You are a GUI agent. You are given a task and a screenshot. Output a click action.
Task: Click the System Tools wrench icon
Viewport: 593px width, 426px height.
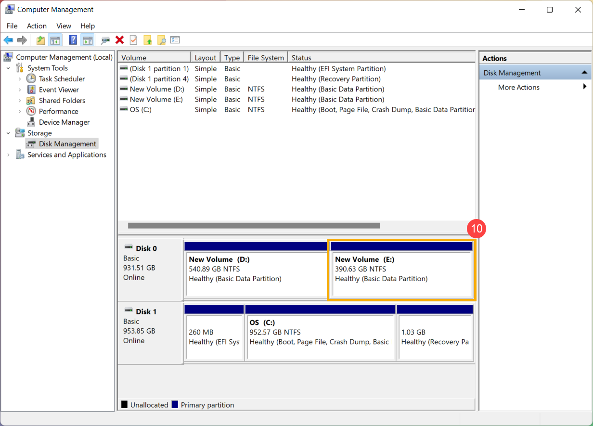20,68
